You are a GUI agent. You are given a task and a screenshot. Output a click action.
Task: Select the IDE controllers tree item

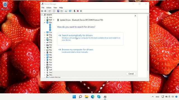pyautogui.click(x=49, y=47)
